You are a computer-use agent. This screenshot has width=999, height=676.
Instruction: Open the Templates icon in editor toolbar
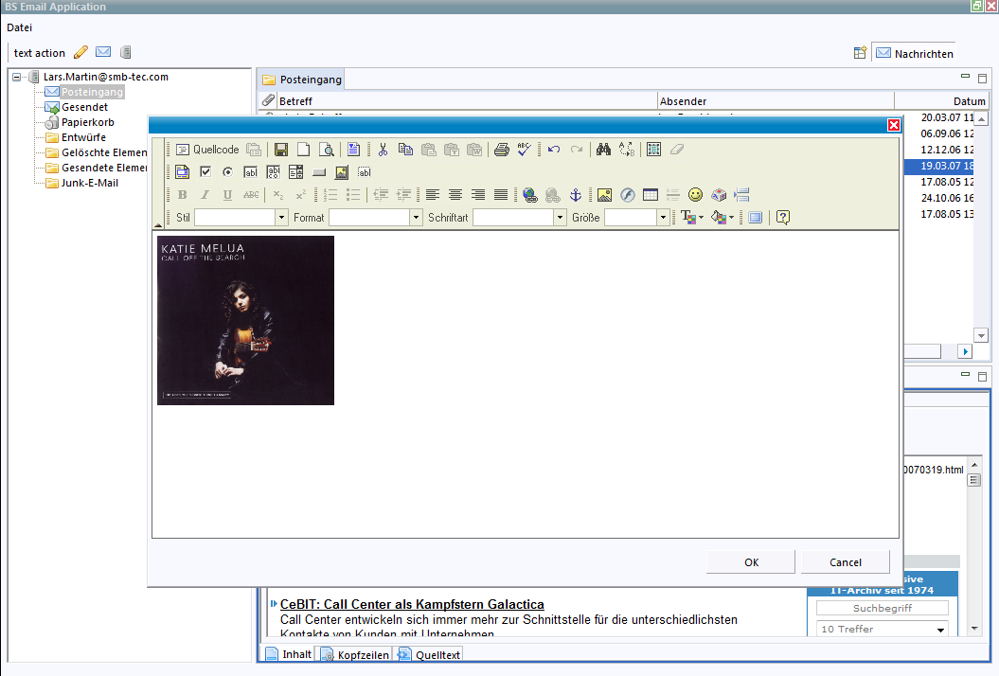[353, 150]
